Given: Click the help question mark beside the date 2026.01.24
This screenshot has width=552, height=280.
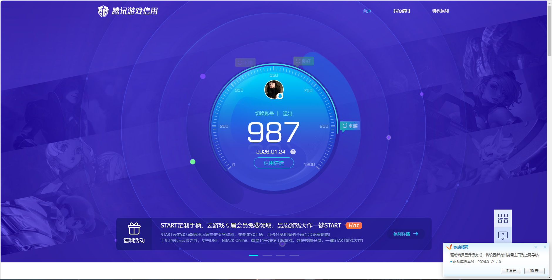Looking at the screenshot, I should pyautogui.click(x=293, y=152).
